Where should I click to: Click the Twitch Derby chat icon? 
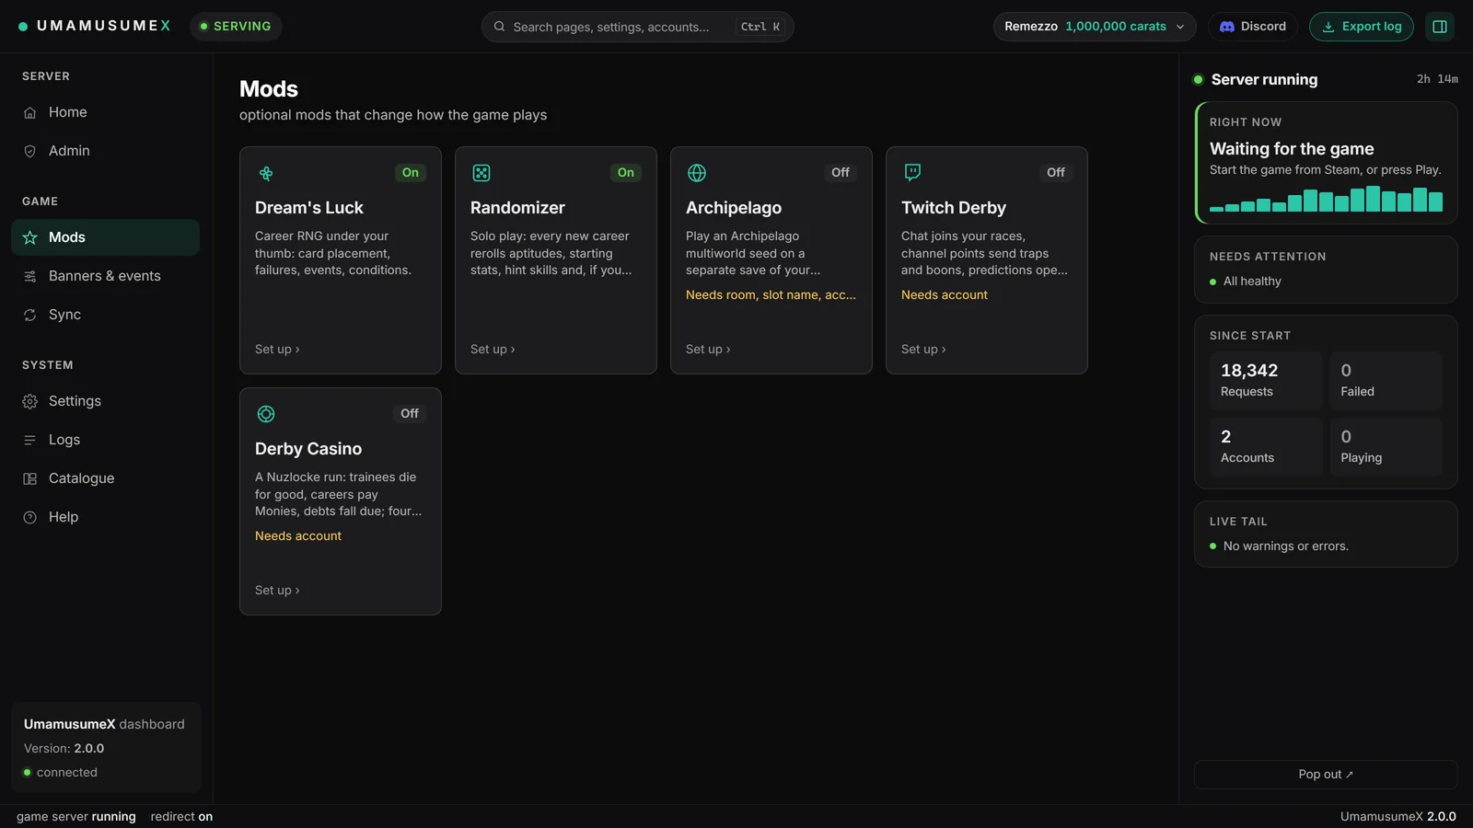912,172
